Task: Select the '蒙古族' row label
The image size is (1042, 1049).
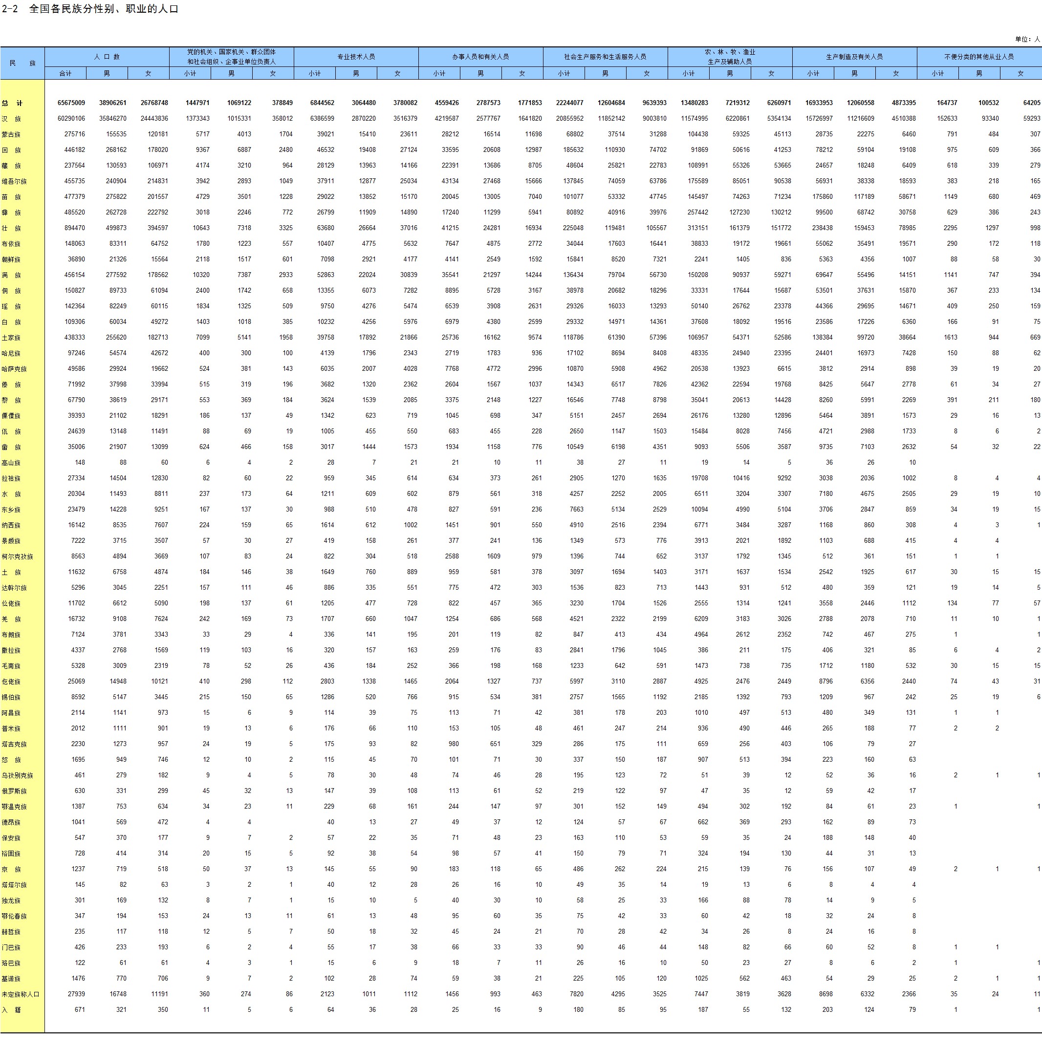Action: pyautogui.click(x=11, y=134)
